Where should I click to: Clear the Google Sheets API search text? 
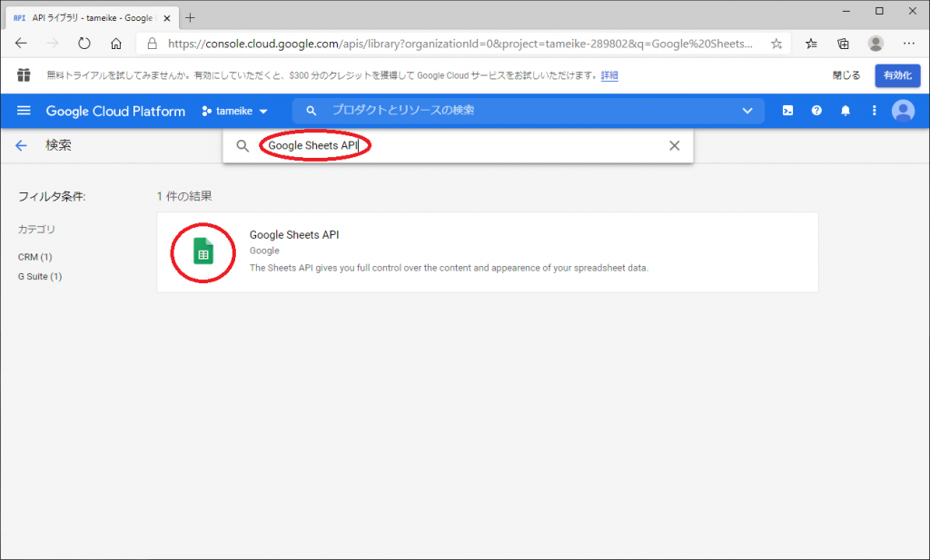pos(674,146)
